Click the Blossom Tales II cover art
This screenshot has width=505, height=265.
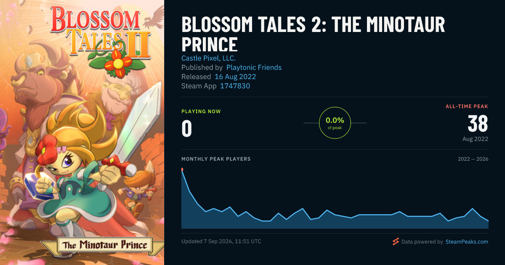pos(82,132)
